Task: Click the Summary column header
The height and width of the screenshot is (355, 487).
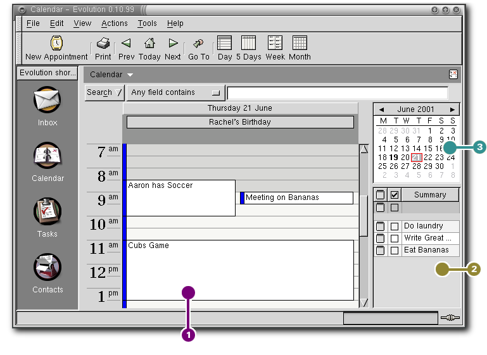Action: 429,195
